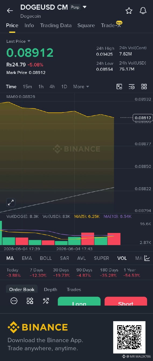Image resolution: width=153 pixels, height=361 pixels.
Task: Click the MA60 0.08826 indicator label
Action: click(x=21, y=97)
